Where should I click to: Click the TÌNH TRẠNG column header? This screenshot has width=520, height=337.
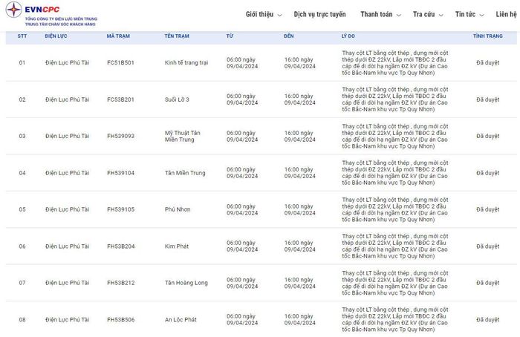click(x=487, y=36)
